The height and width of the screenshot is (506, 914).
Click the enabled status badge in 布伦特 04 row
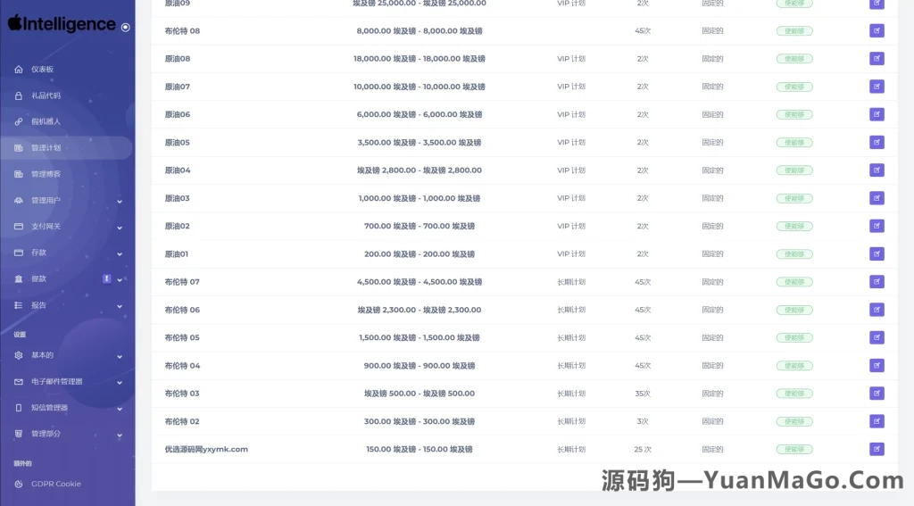(x=794, y=366)
